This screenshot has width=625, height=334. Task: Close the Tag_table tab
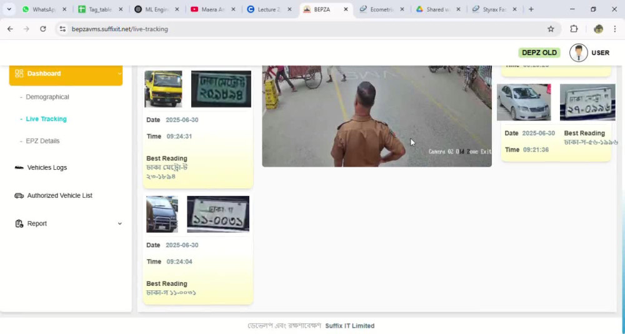pos(121,9)
